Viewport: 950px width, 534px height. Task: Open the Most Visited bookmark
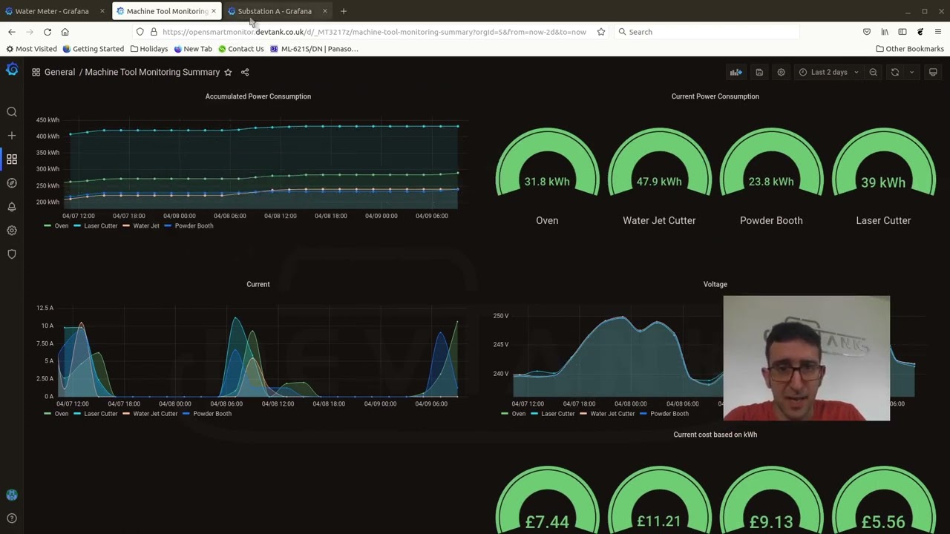31,49
